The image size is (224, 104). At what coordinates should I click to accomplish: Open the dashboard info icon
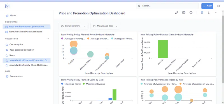coord(209,13)
